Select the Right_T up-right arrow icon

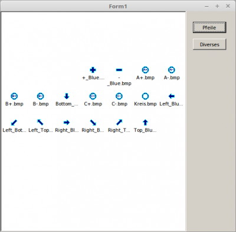pyautogui.click(x=119, y=123)
